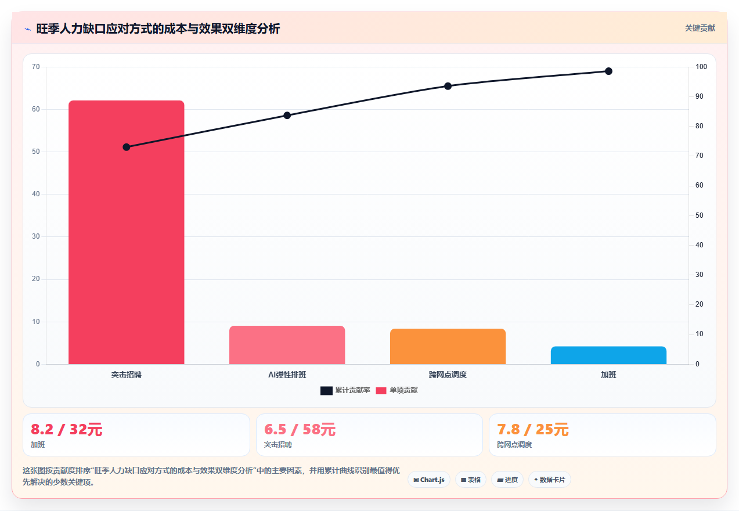Click the cumulative line point above AI弹性排班
This screenshot has width=739, height=511.
pos(287,115)
